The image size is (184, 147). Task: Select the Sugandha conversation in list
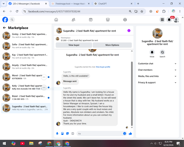26,108
